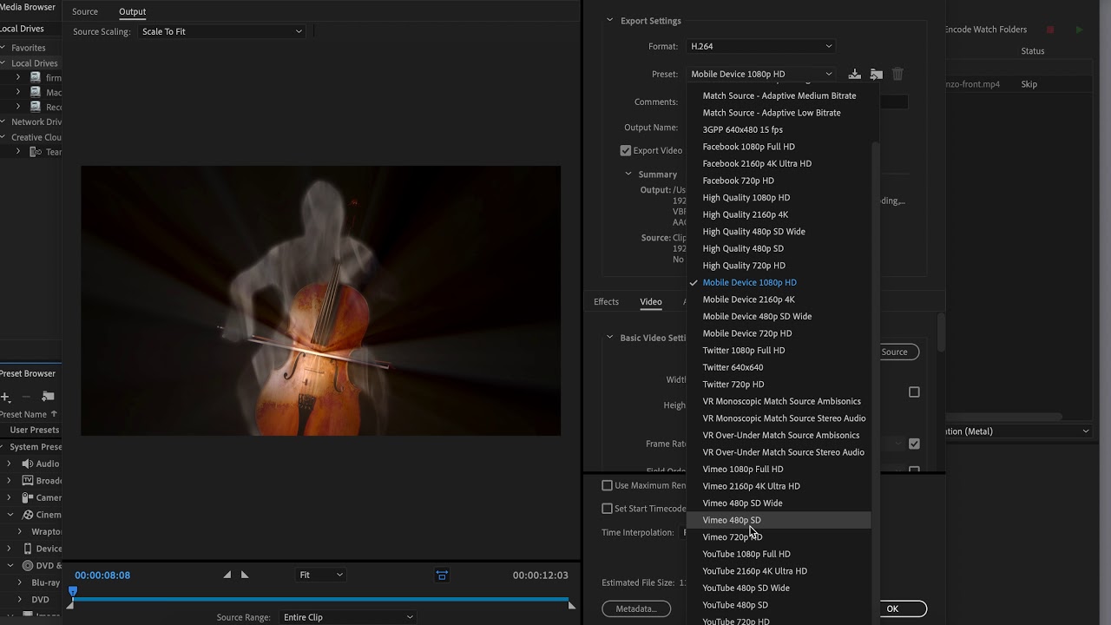The image size is (1111, 625).
Task: Click the DVD disc preset icon
Action: pos(28,566)
